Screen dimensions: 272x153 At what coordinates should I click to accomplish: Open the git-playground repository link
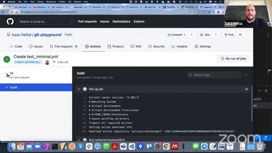click(48, 35)
